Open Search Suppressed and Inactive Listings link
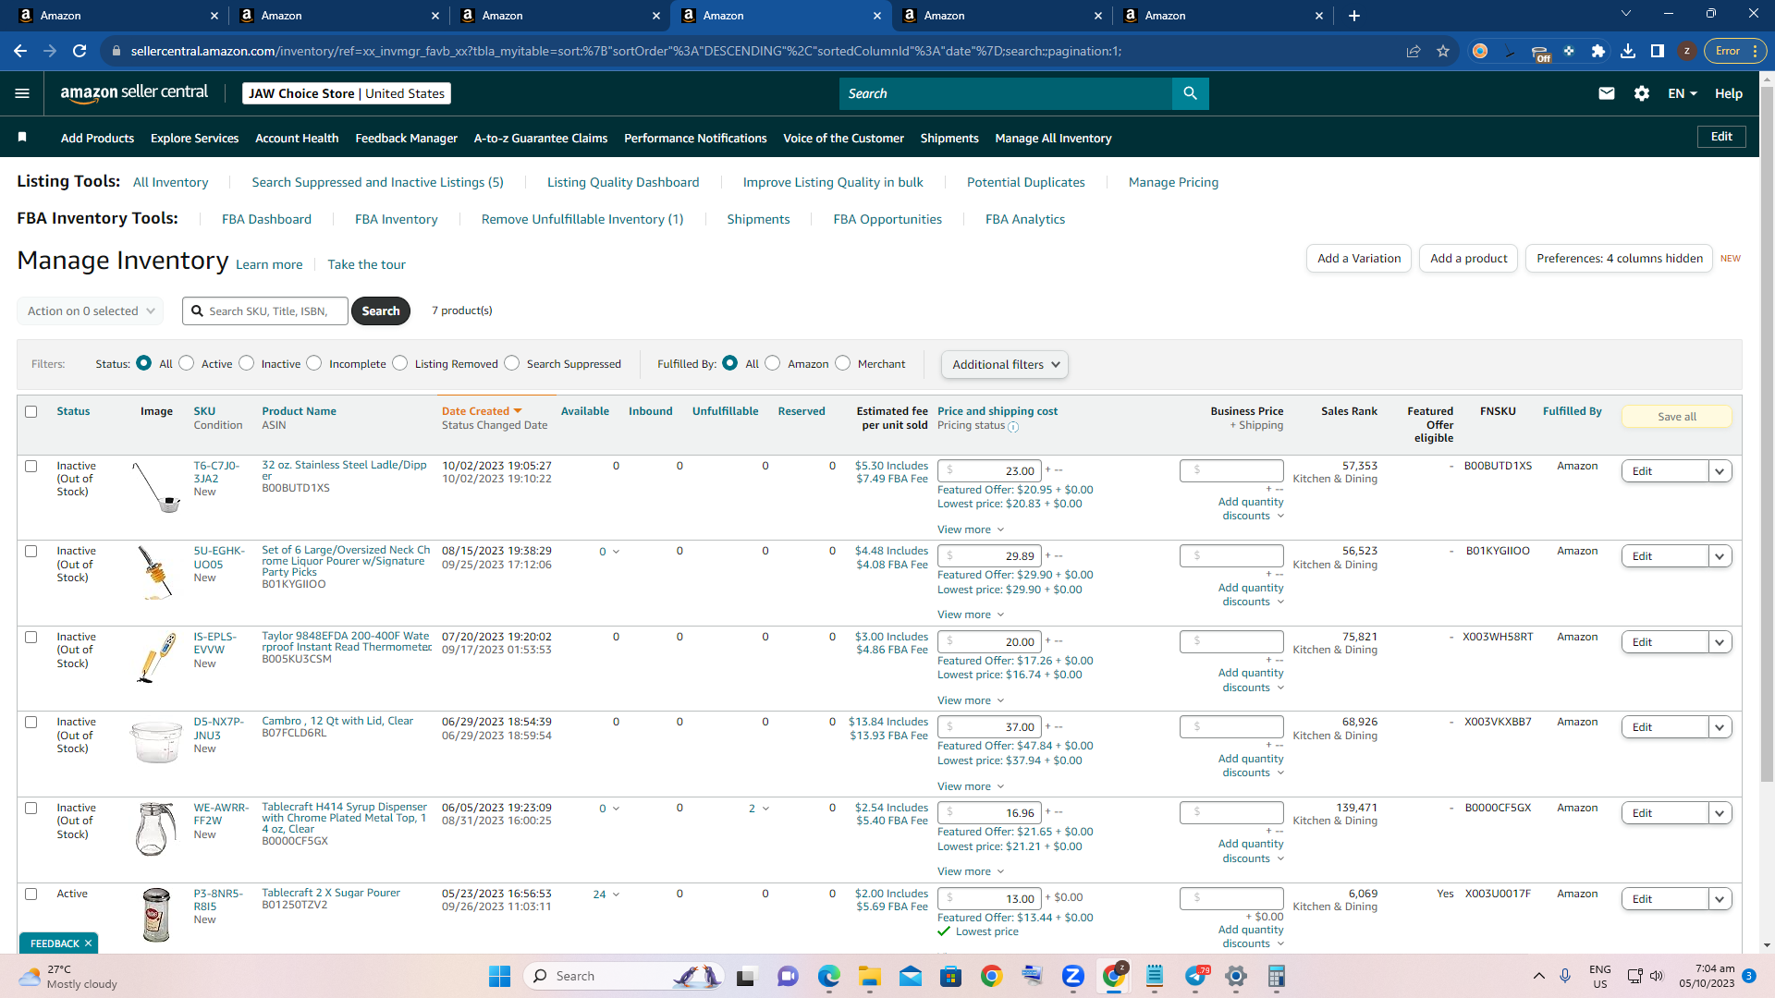 pos(377,182)
